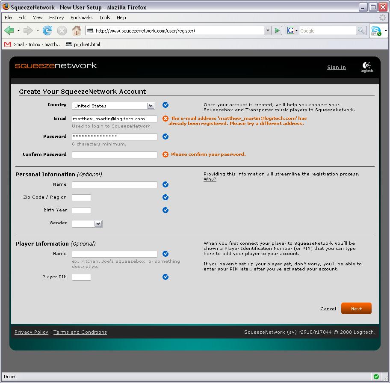Click the search magnifier icon
The width and height of the screenshot is (390, 383).
[361, 30]
